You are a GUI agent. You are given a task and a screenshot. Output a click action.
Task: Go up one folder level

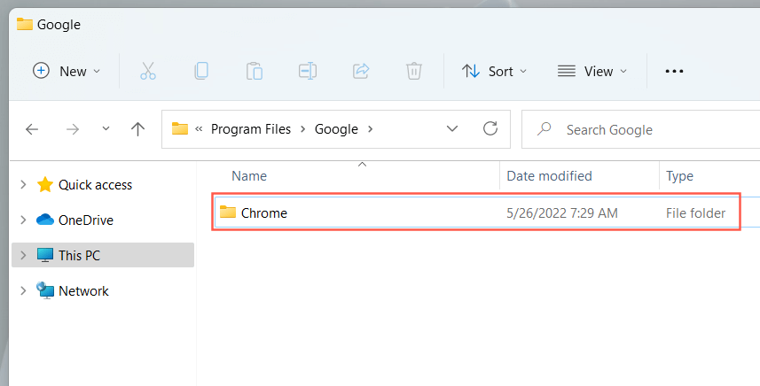[137, 129]
